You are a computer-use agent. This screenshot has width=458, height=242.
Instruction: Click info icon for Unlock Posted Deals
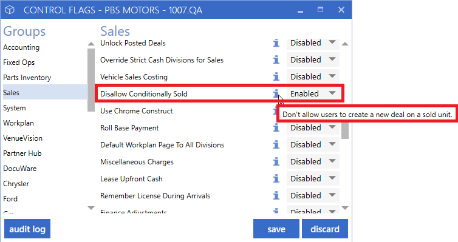pyautogui.click(x=276, y=43)
